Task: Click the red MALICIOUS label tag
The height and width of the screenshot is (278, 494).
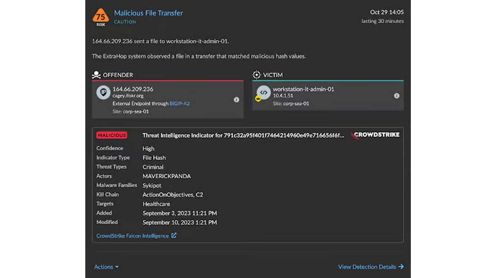Action: click(111, 135)
